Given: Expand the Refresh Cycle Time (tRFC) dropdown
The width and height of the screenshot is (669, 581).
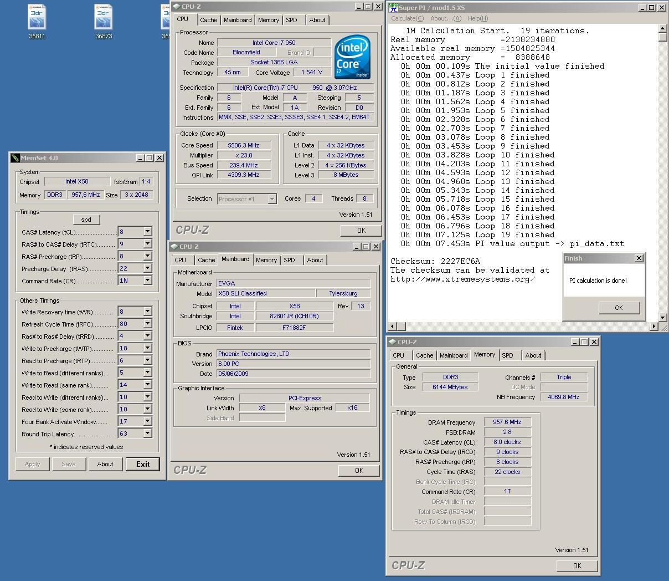Looking at the screenshot, I should tap(148, 324).
